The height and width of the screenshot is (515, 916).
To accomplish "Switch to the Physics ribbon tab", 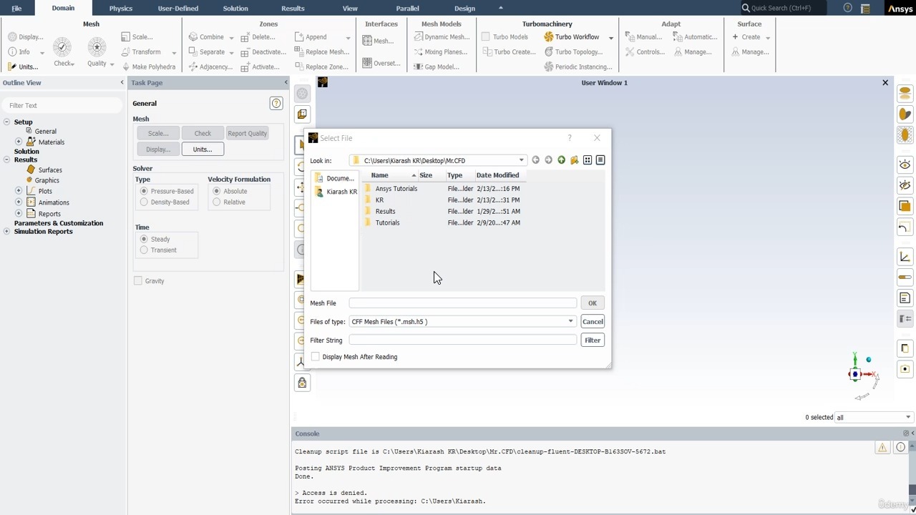I will tap(120, 8).
